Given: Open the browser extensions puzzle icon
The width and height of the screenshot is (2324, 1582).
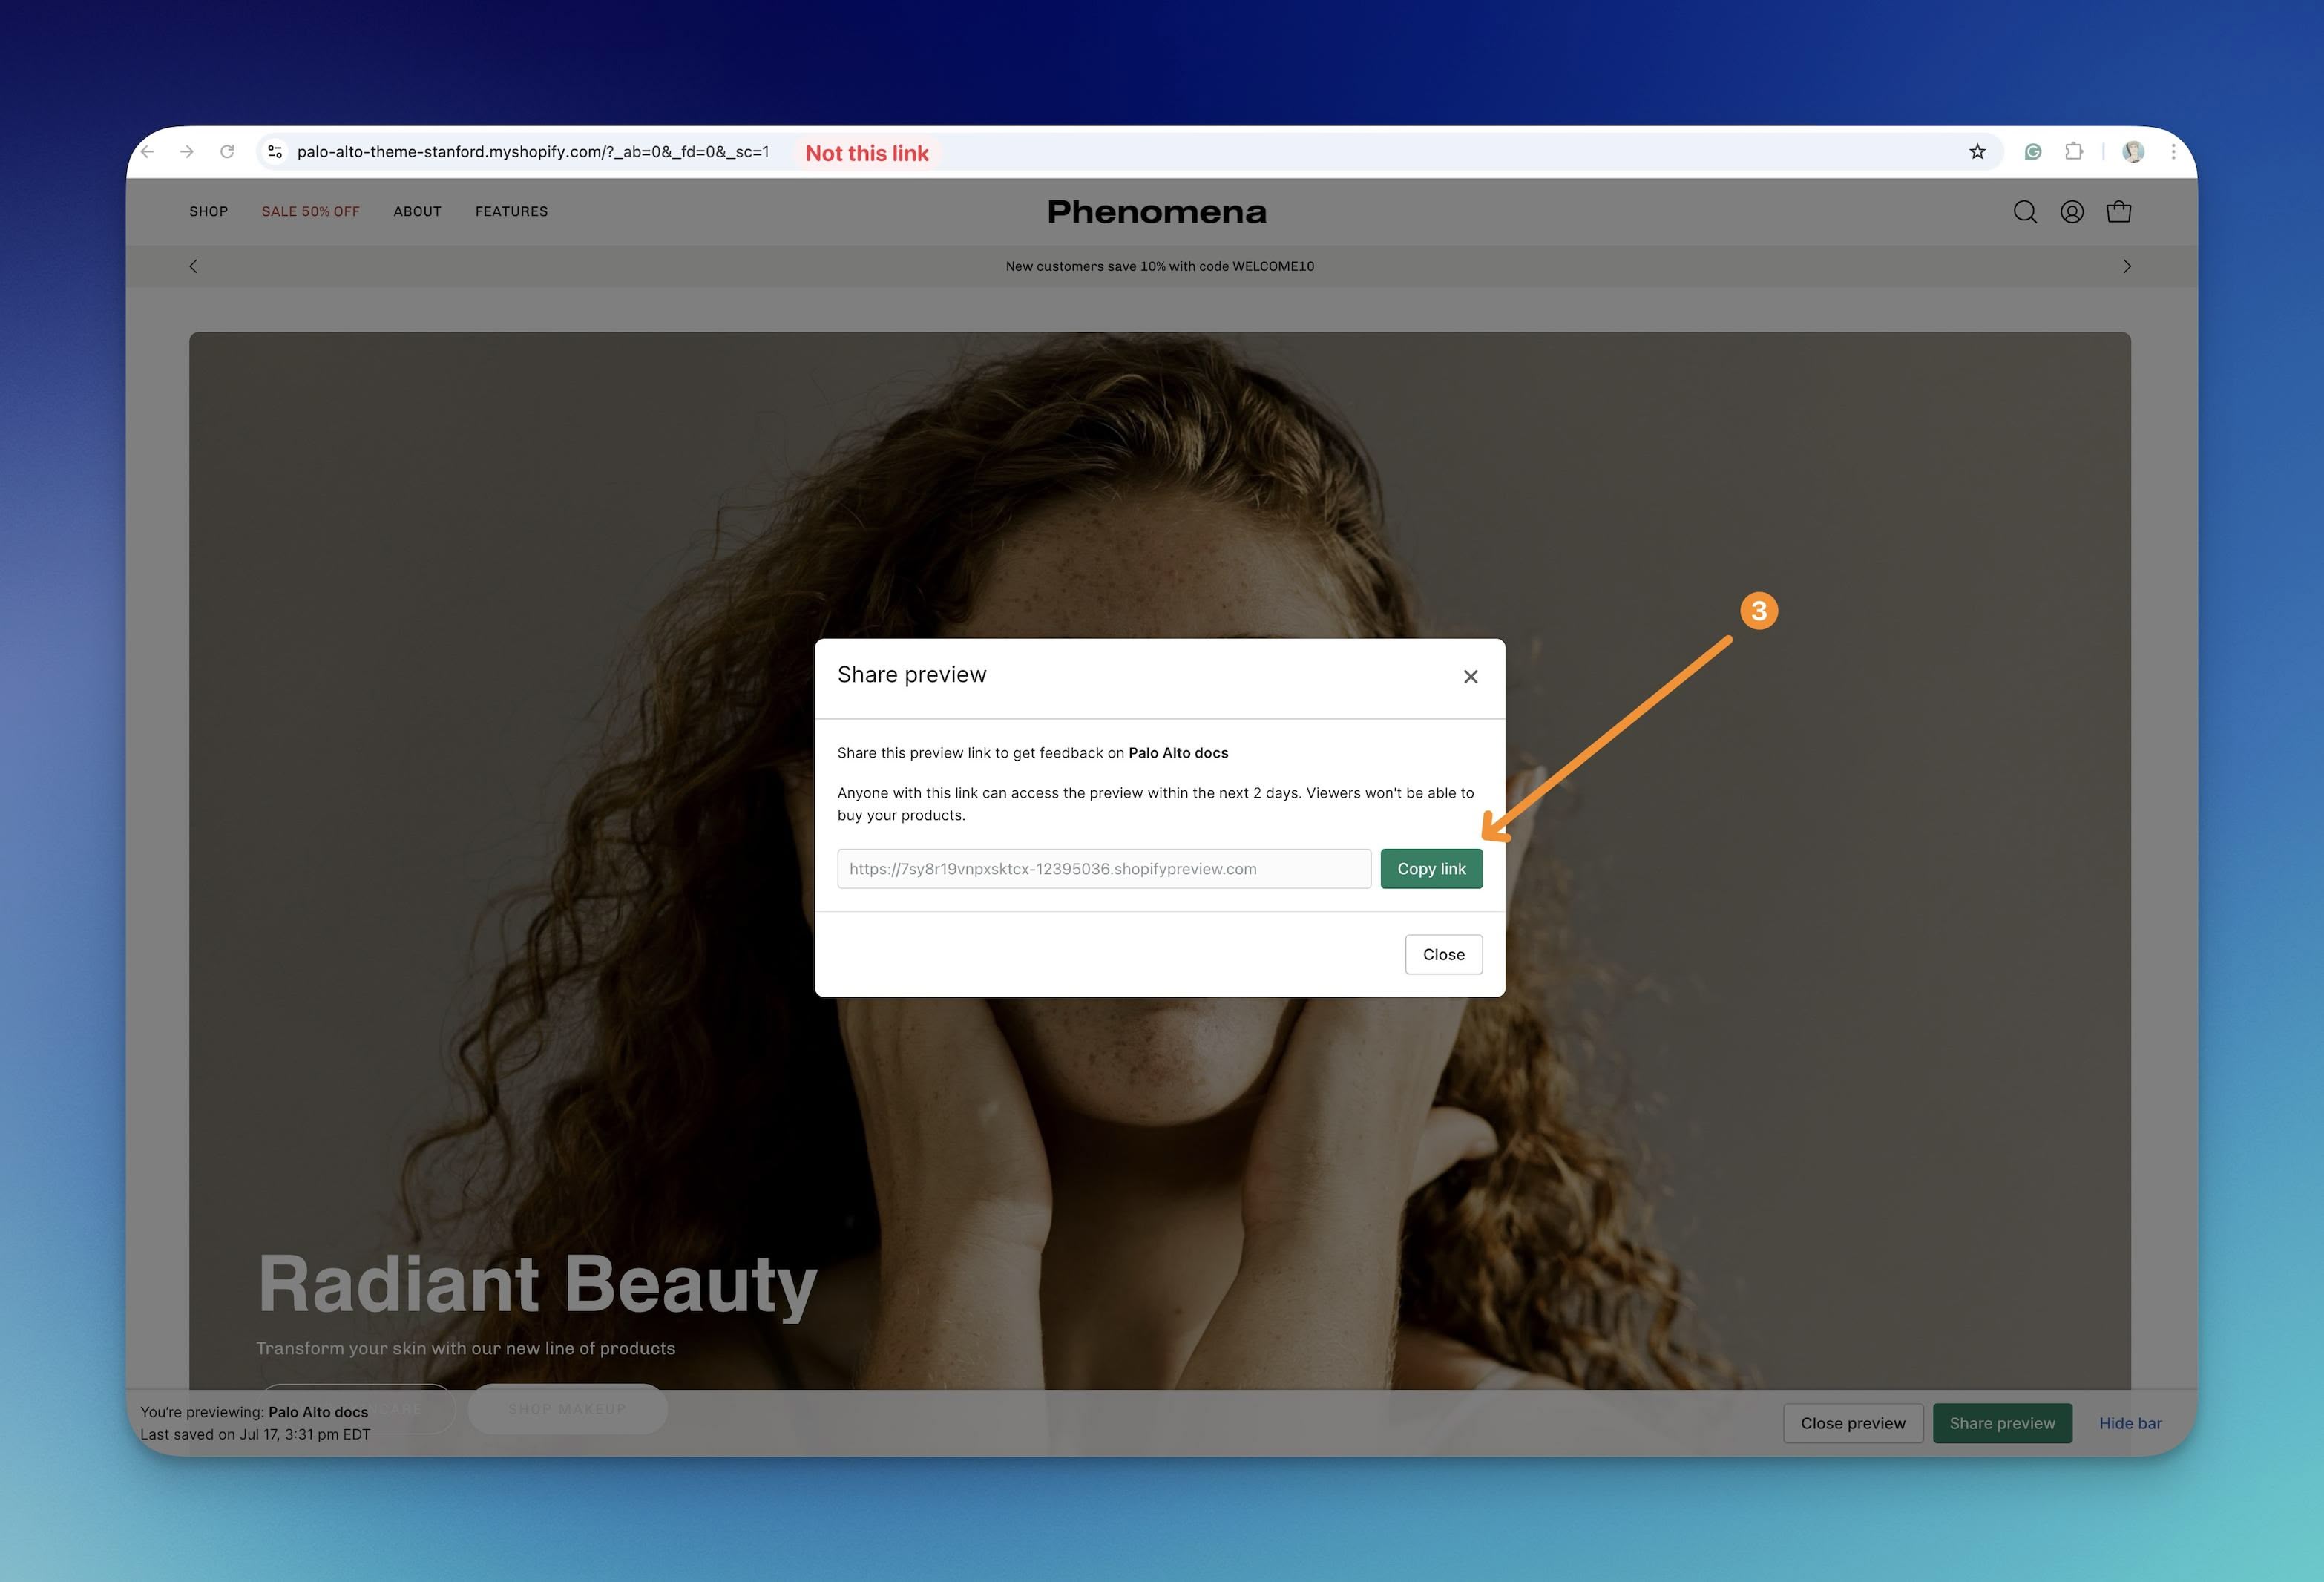Looking at the screenshot, I should coord(2074,152).
